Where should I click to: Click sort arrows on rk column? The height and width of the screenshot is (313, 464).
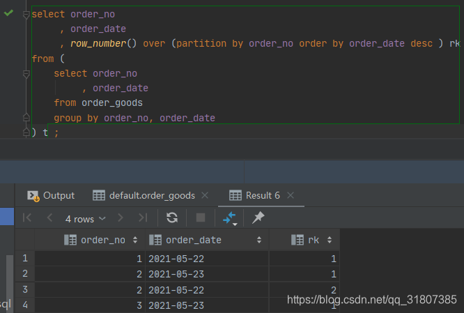pos(330,240)
